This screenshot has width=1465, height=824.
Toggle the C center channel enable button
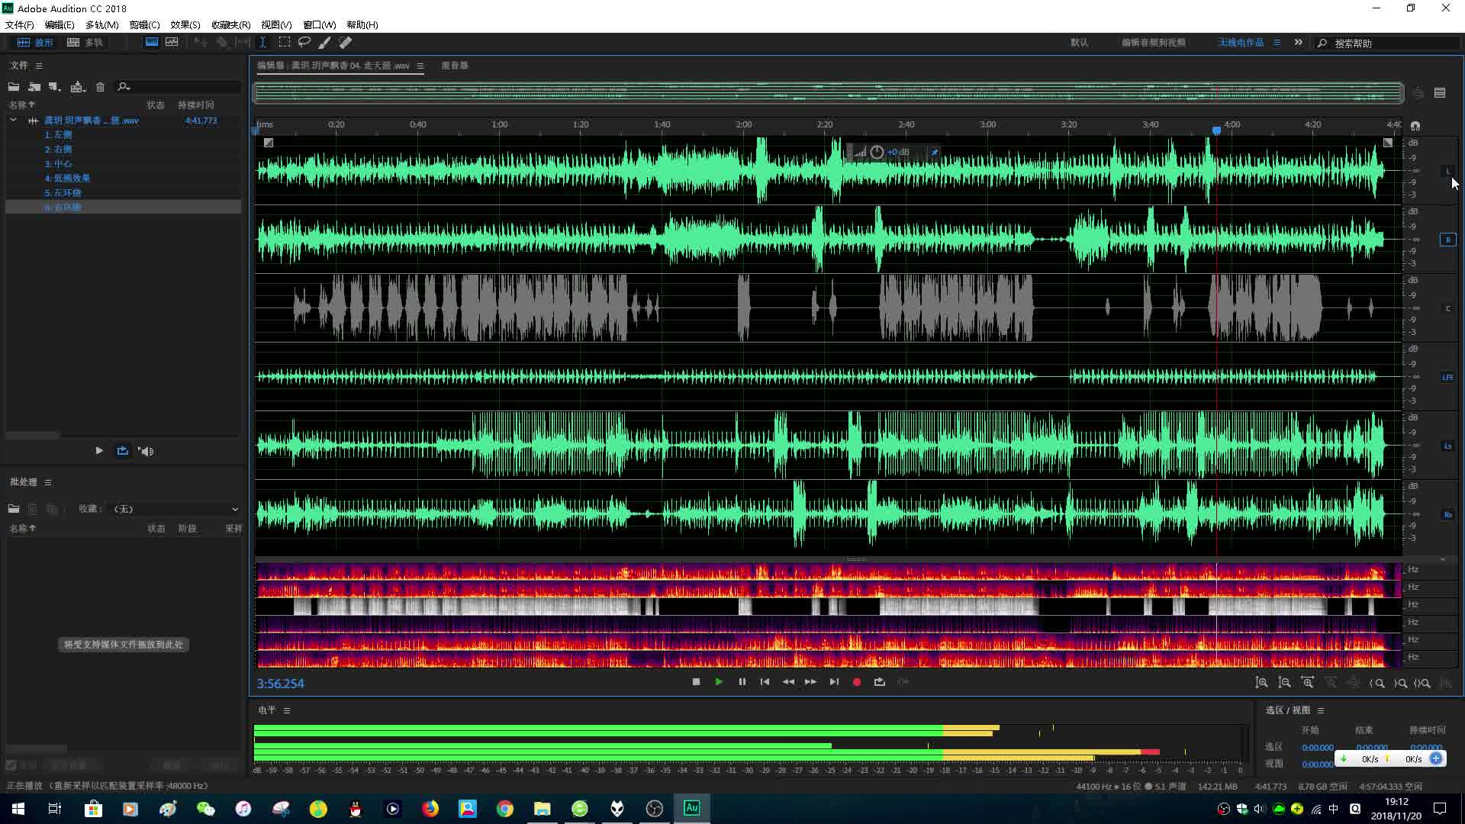click(1447, 308)
